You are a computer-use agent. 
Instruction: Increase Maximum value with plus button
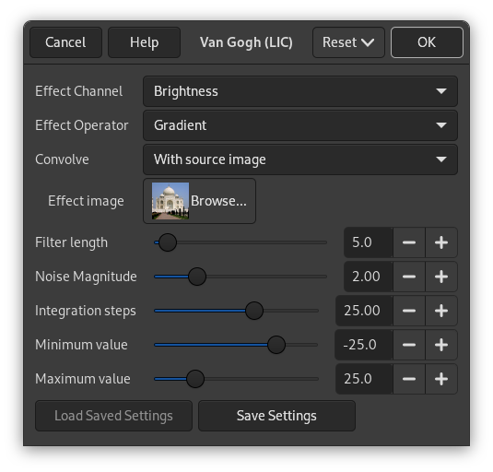441,379
